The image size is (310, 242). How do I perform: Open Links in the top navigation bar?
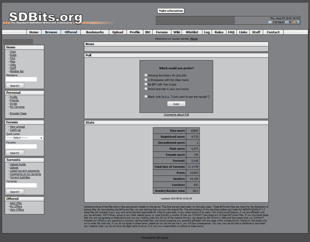(243, 32)
